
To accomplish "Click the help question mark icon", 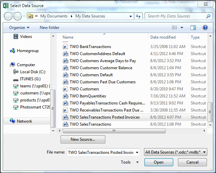I will pyautogui.click(x=205, y=28).
